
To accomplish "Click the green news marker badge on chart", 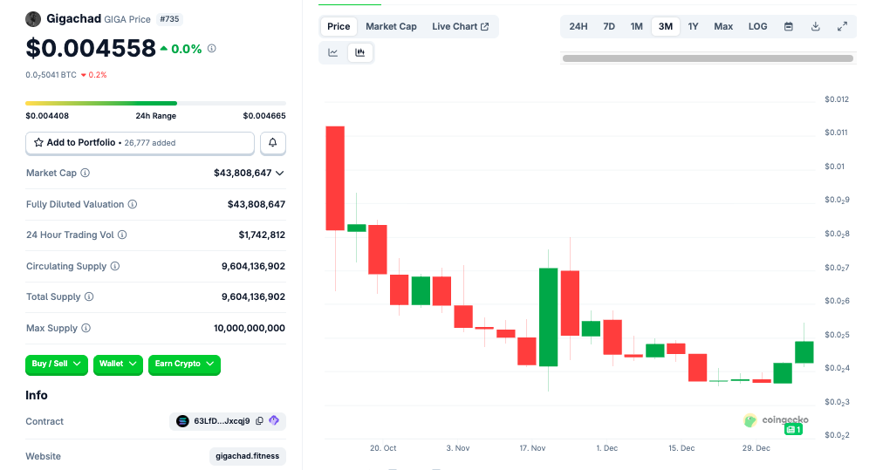I will pyautogui.click(x=793, y=429).
